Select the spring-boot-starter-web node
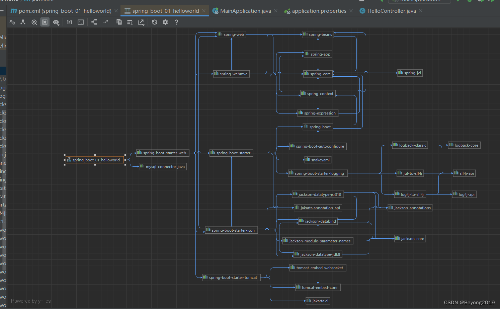Image resolution: width=500 pixels, height=309 pixels. coord(163,153)
